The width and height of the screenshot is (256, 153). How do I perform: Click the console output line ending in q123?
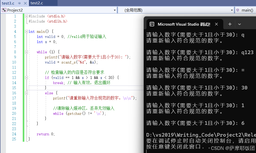point(200,52)
